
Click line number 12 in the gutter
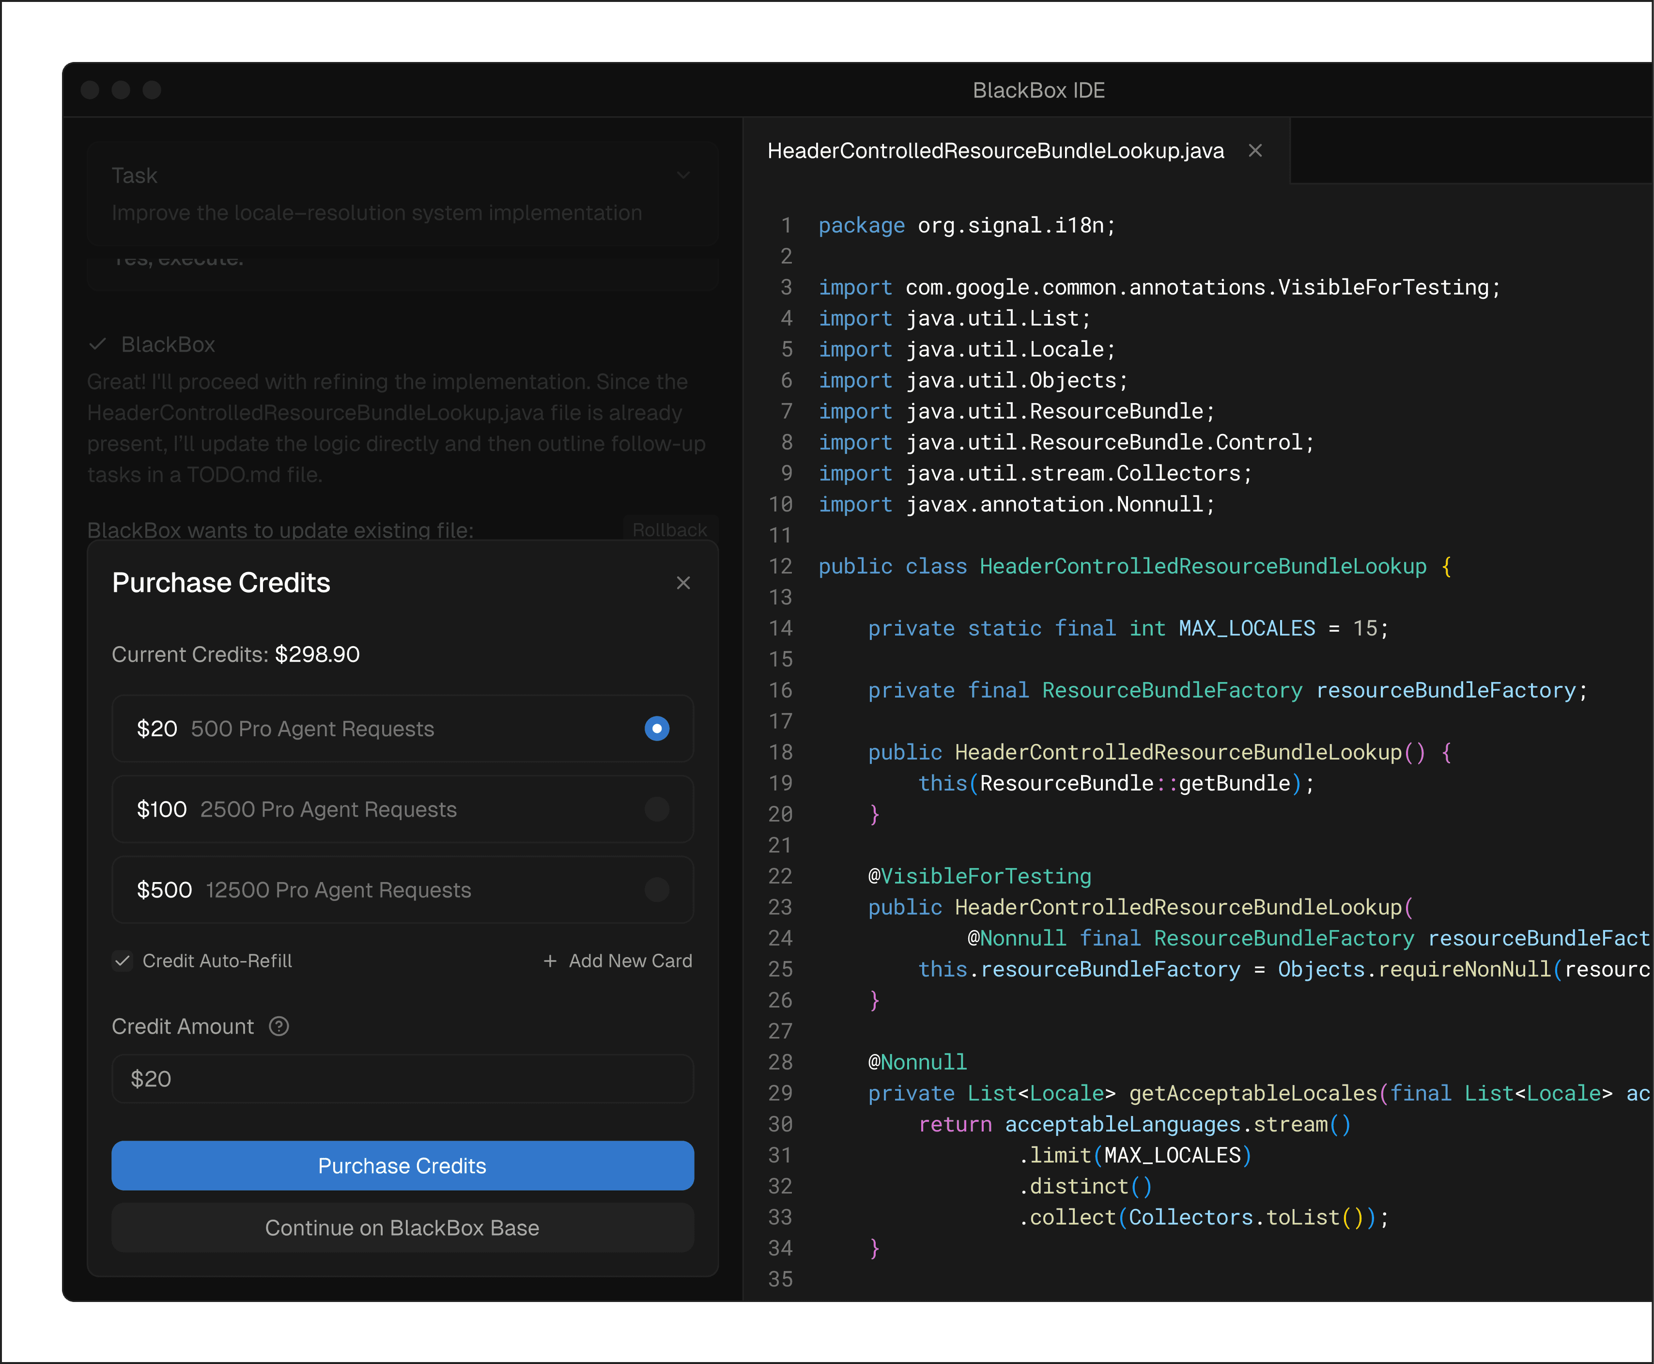[x=780, y=567]
